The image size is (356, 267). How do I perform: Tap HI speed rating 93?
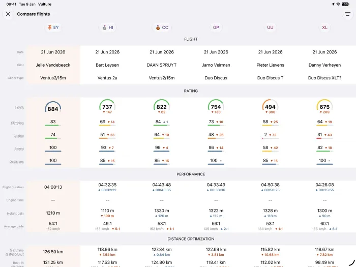pos(104,147)
